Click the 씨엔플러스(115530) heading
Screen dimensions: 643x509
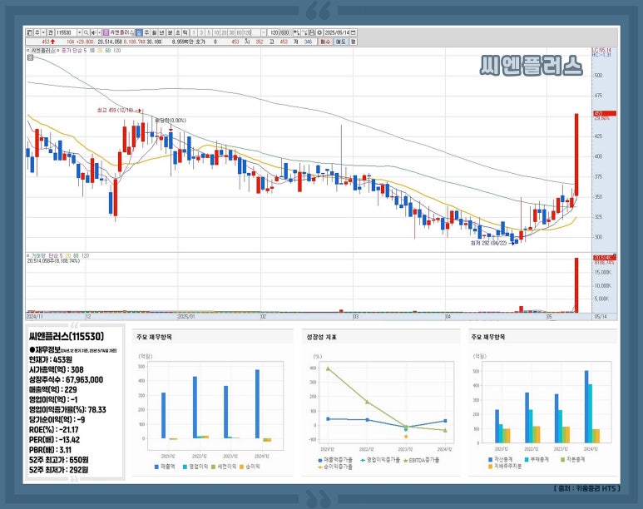pyautogui.click(x=67, y=336)
